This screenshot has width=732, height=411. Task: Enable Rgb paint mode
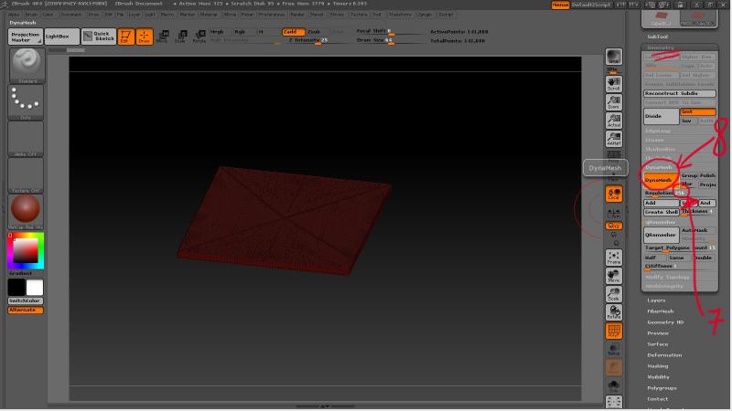click(x=243, y=32)
